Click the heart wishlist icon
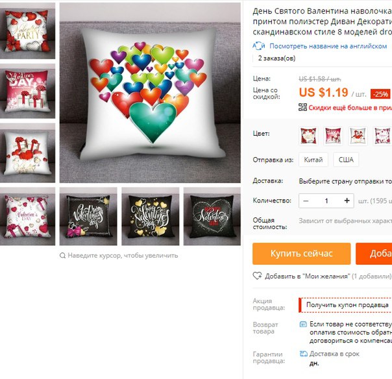 [x=257, y=276]
